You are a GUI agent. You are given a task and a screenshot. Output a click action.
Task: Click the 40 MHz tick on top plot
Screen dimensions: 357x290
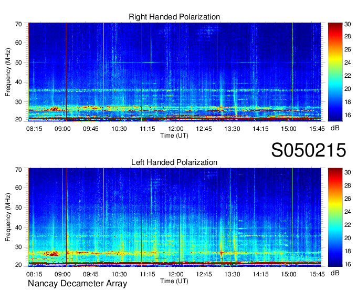coord(18,82)
